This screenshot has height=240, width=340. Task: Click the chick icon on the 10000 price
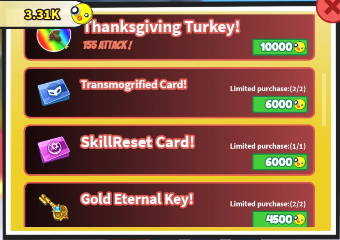click(300, 47)
